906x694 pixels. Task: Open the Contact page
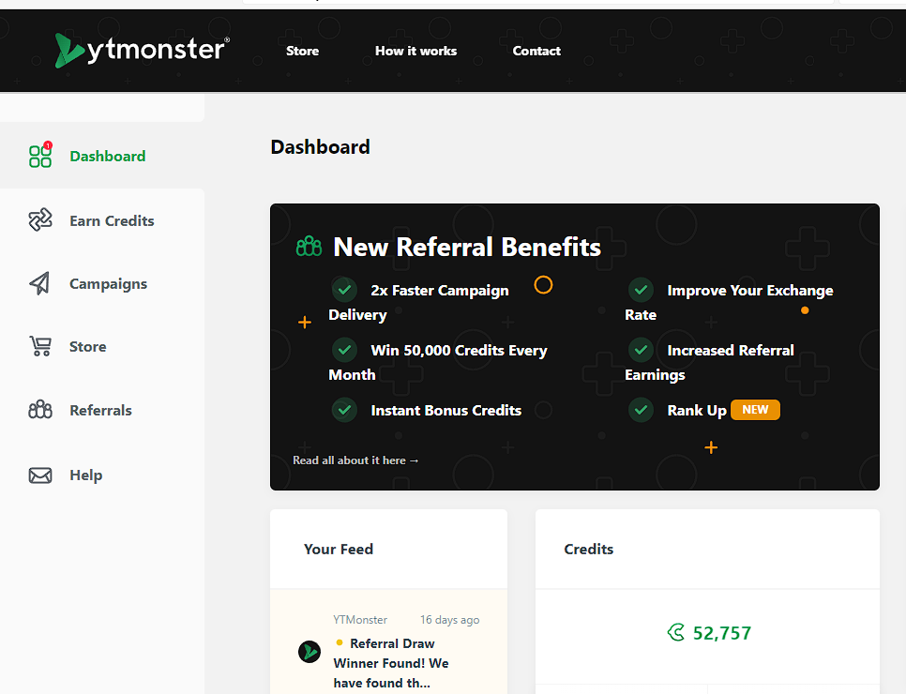tap(536, 51)
